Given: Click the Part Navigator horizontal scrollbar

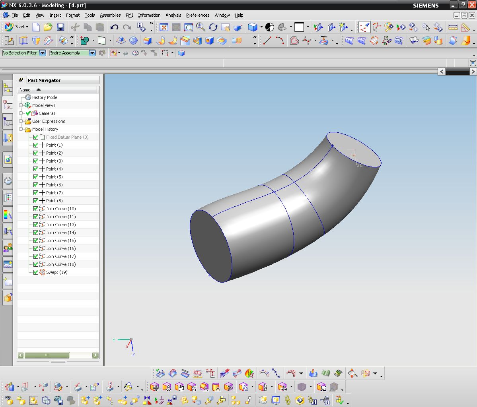Looking at the screenshot, I should pos(47,355).
